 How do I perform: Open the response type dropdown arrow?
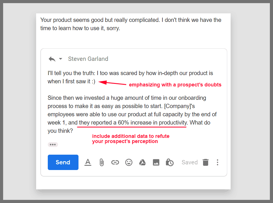[x=60, y=59]
